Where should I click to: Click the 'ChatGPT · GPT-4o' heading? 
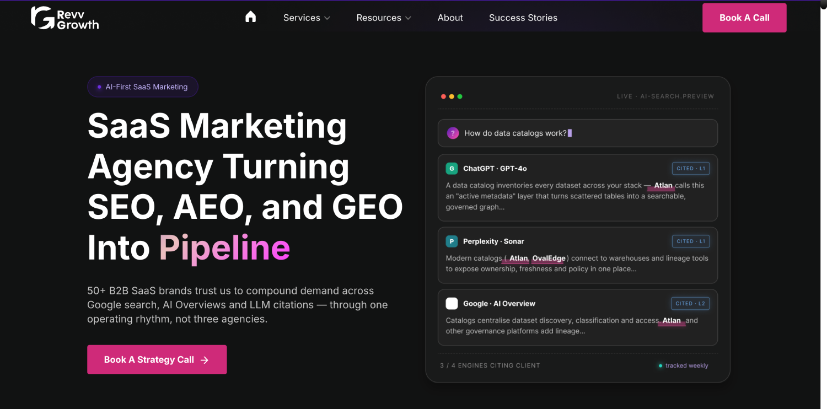pos(495,169)
